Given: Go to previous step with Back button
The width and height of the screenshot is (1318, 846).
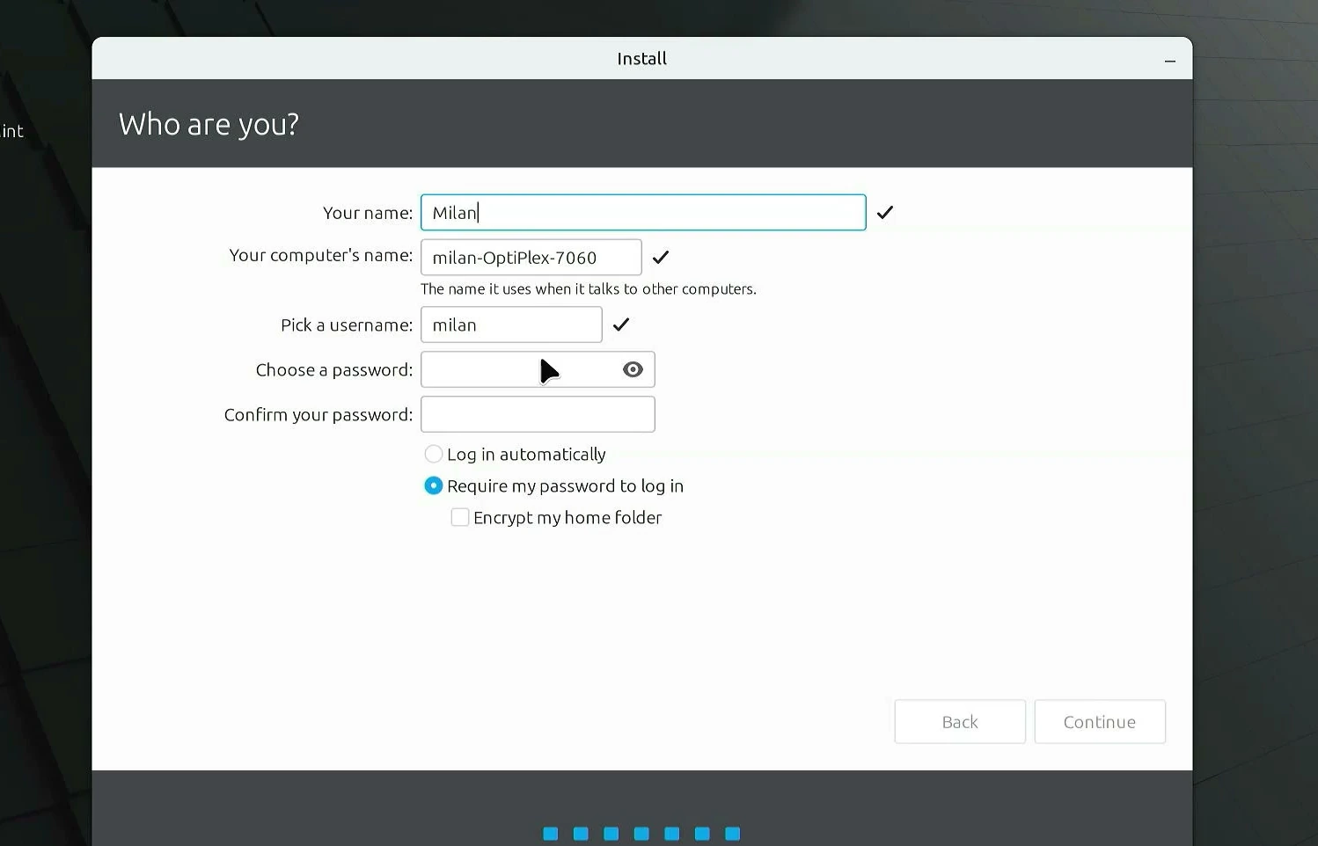Looking at the screenshot, I should point(960,722).
